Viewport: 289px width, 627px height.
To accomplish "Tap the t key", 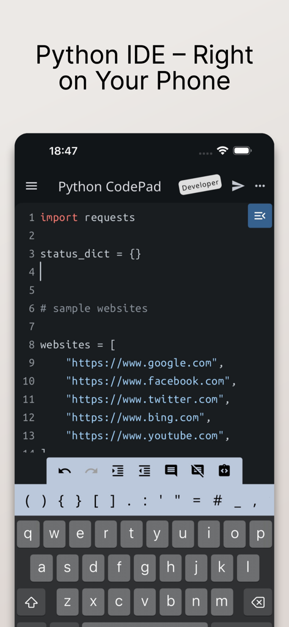I will point(131,534).
